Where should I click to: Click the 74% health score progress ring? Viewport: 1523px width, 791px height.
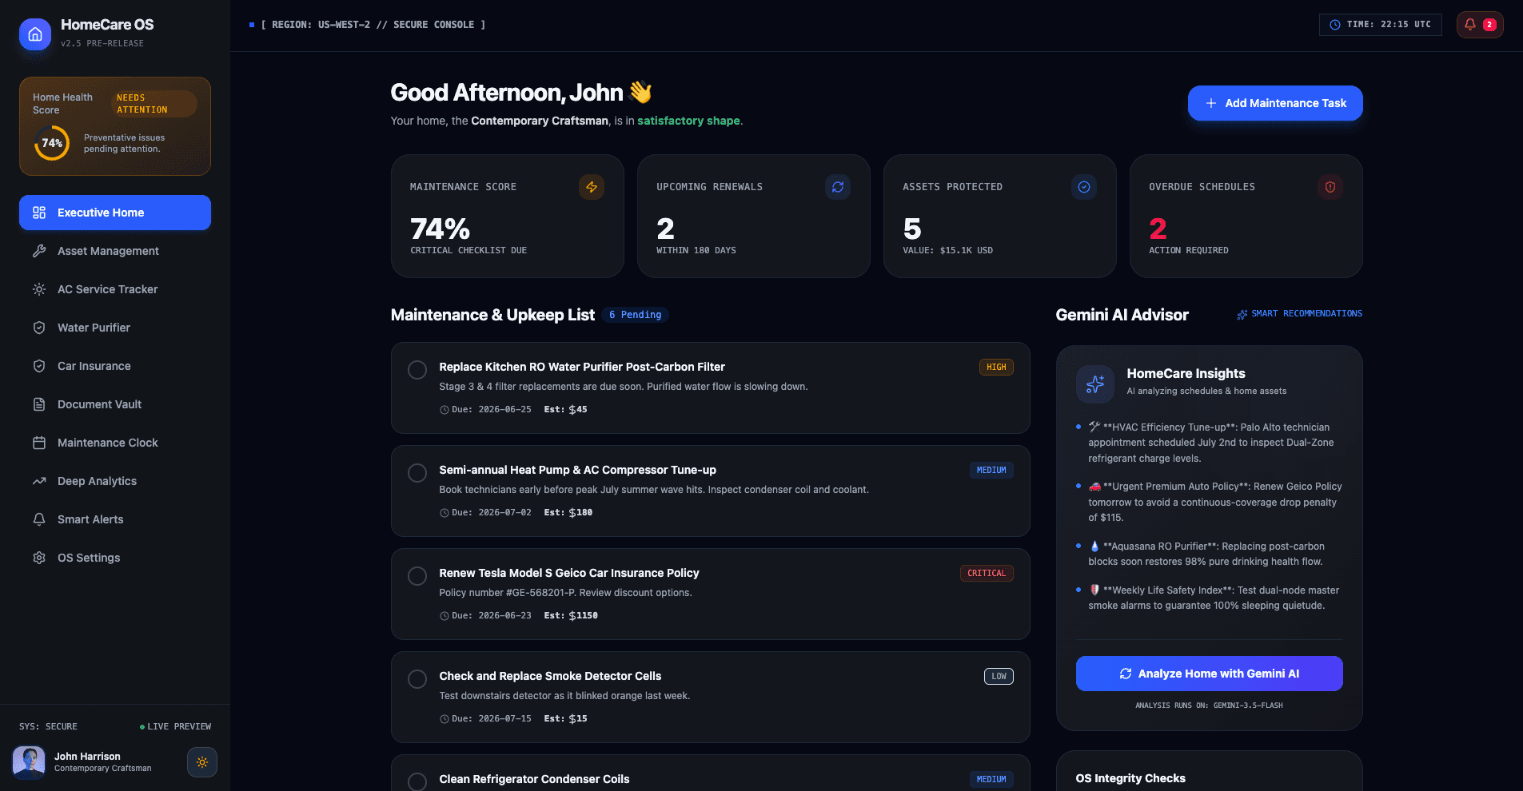[52, 143]
